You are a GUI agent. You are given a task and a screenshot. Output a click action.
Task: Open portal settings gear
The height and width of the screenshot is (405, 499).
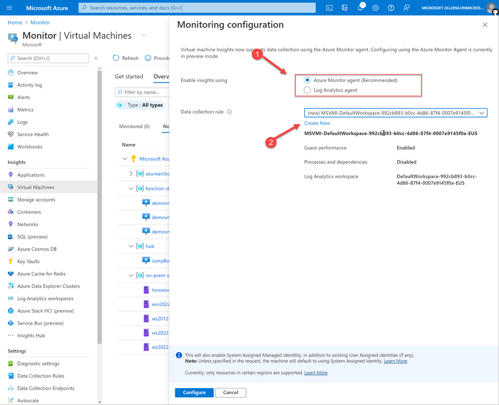pyautogui.click(x=376, y=8)
